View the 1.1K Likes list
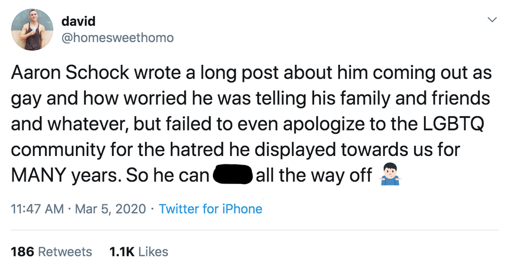 pyautogui.click(x=139, y=252)
